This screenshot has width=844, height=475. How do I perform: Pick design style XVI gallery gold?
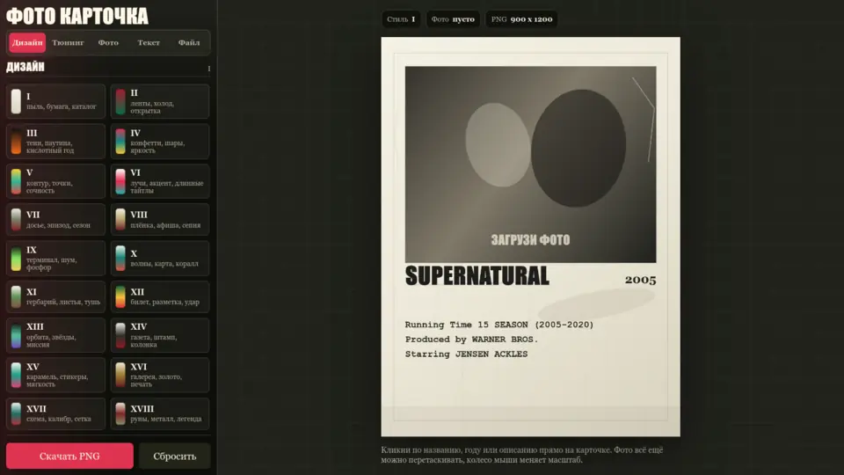[x=160, y=375]
